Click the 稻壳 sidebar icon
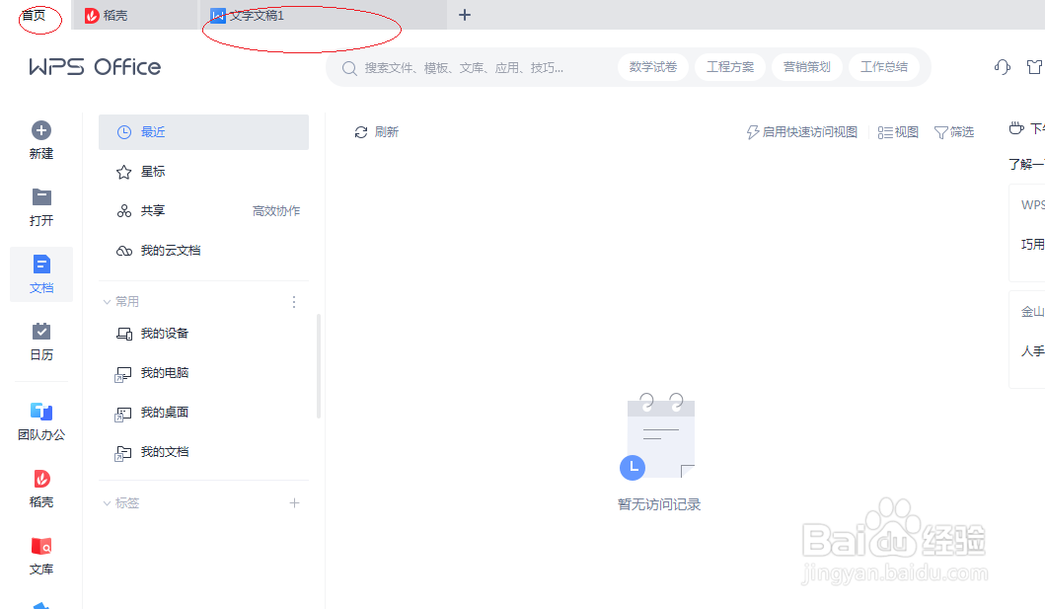The width and height of the screenshot is (1045, 609). [41, 479]
